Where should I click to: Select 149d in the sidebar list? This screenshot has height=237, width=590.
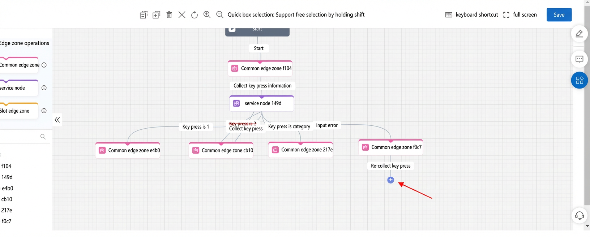click(7, 177)
